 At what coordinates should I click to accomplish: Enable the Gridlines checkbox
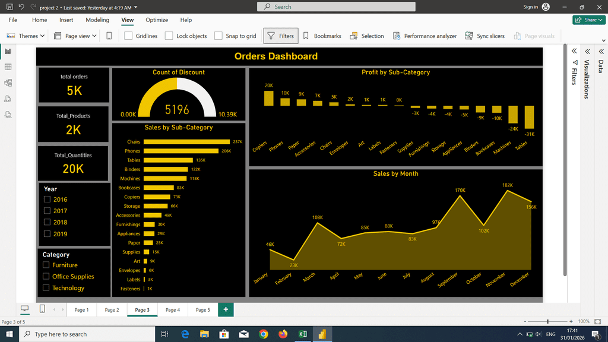(x=129, y=36)
